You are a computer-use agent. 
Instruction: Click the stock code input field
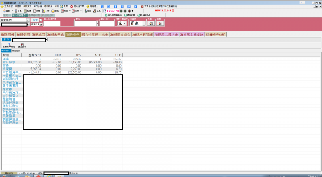pyautogui.click(x=52, y=23)
